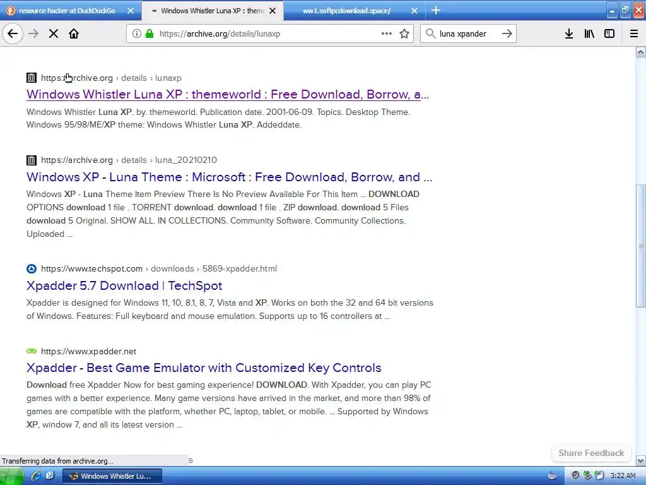This screenshot has width=646, height=485.
Task: Bookmark this page with the star
Action: 404,33
